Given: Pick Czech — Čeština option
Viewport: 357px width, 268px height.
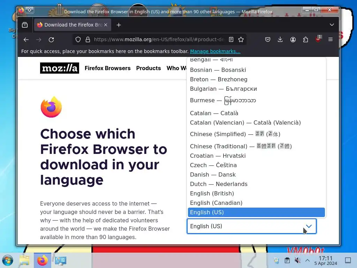Looking at the screenshot, I should [256, 165].
